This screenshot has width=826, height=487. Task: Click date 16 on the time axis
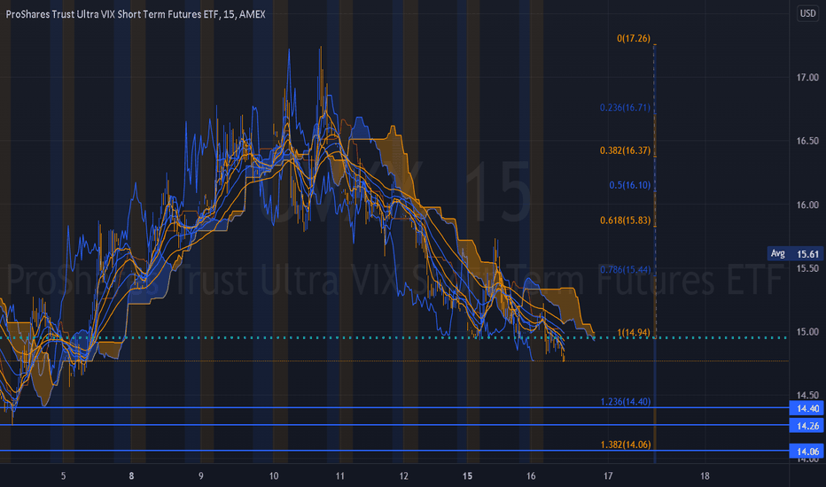coord(531,476)
